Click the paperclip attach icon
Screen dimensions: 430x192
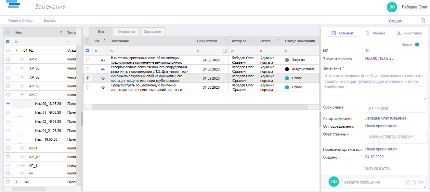[414, 183]
